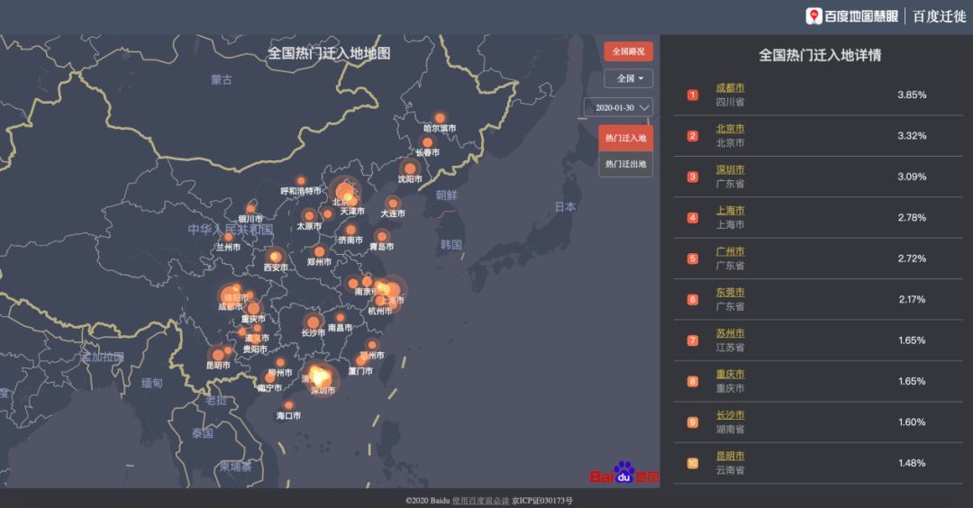
Task: Click the Shenyang city marker dot
Action: [410, 168]
